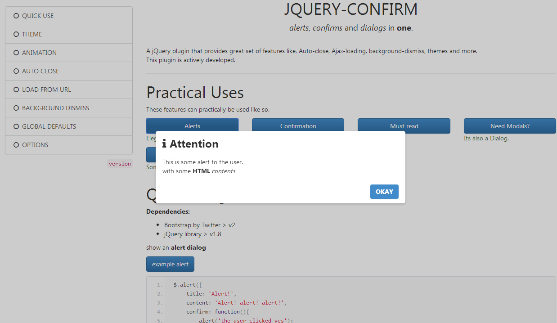Click circle icon next to LOAD FROM URL

[x=16, y=90]
